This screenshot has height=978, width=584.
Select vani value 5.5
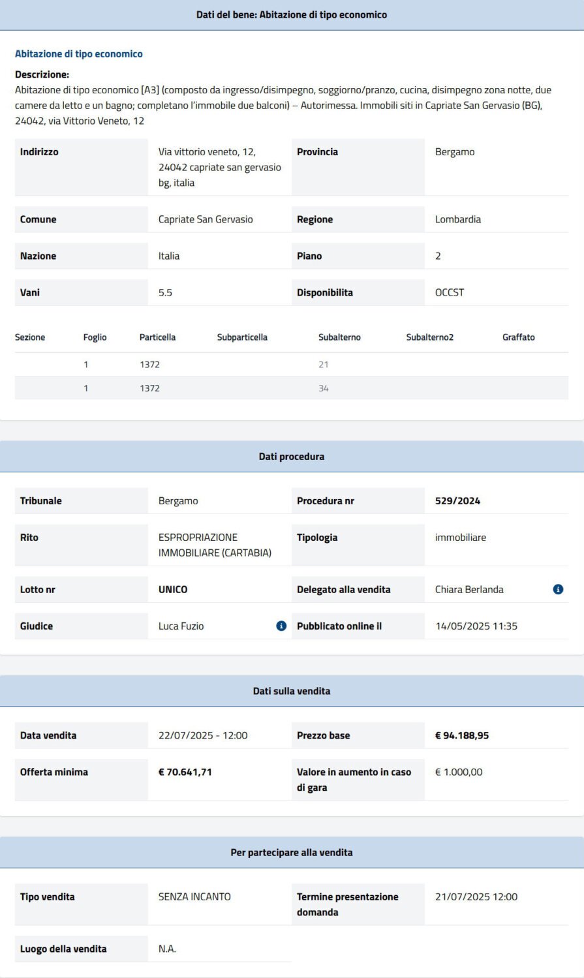[x=165, y=292]
